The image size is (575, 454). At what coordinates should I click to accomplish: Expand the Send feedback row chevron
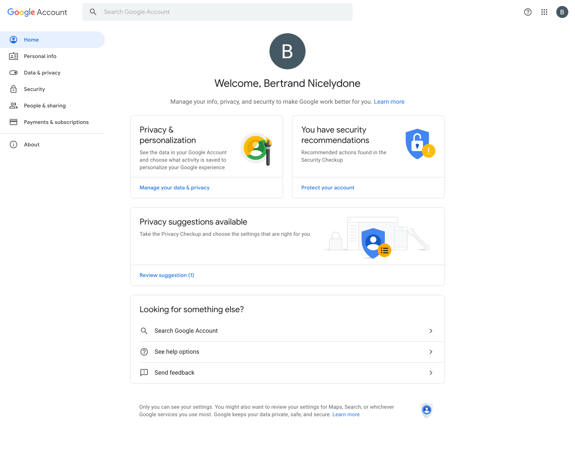[x=431, y=373]
